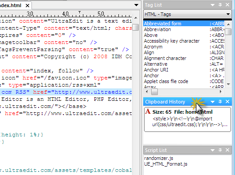Select 'Applet class file code' tag entry
Screen dimensions: 235x175
click(x=184, y=81)
